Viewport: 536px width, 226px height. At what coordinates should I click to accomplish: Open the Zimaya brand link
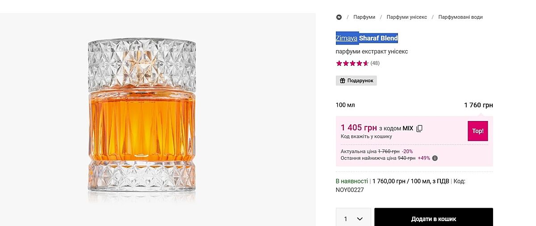347,38
